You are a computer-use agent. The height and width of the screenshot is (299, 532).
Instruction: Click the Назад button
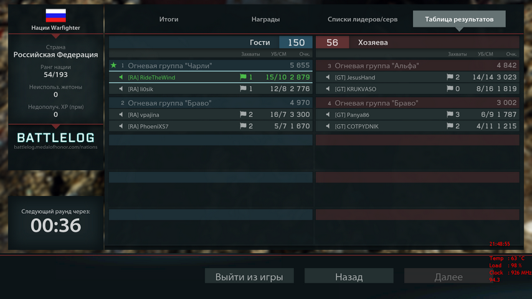click(x=349, y=276)
